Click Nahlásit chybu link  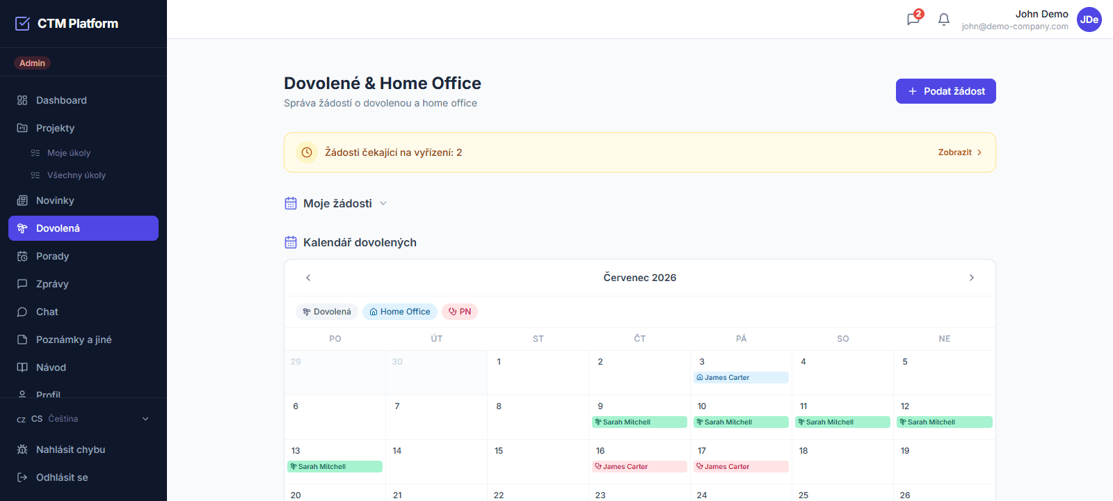click(x=83, y=450)
